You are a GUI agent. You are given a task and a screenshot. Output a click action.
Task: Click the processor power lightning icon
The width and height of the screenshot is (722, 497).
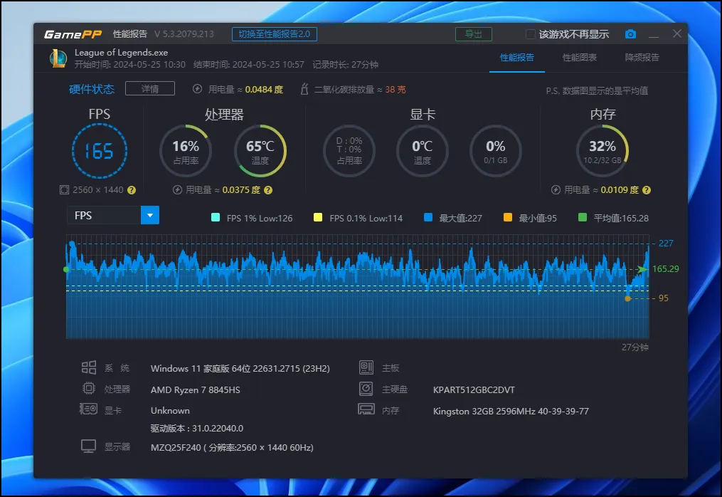coord(177,190)
